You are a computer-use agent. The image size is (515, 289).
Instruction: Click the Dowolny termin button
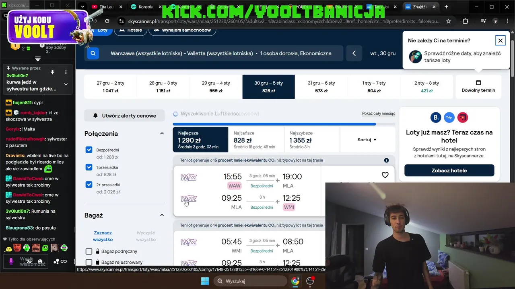coord(478,87)
